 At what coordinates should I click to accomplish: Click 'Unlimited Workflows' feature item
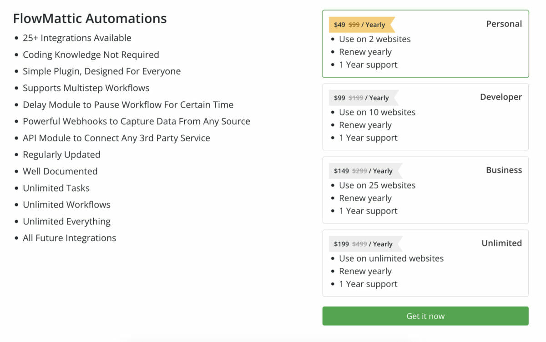click(x=66, y=205)
